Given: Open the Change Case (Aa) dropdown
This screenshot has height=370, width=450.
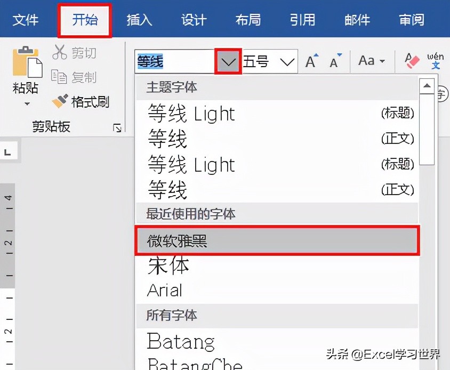Looking at the screenshot, I should click(372, 61).
